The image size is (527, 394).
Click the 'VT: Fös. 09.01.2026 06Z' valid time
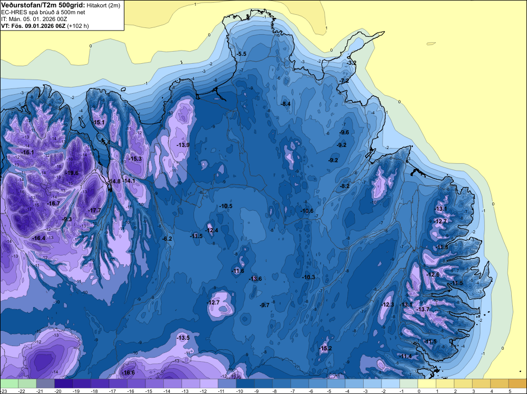click(33, 26)
